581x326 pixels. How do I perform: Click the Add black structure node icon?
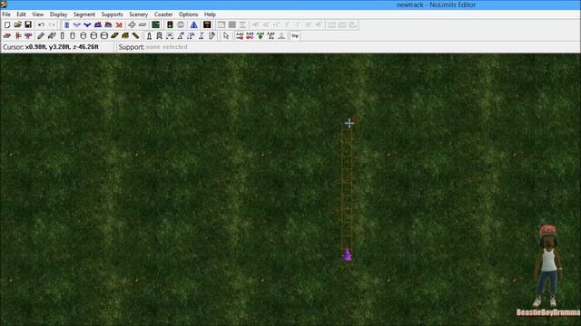coord(271,36)
